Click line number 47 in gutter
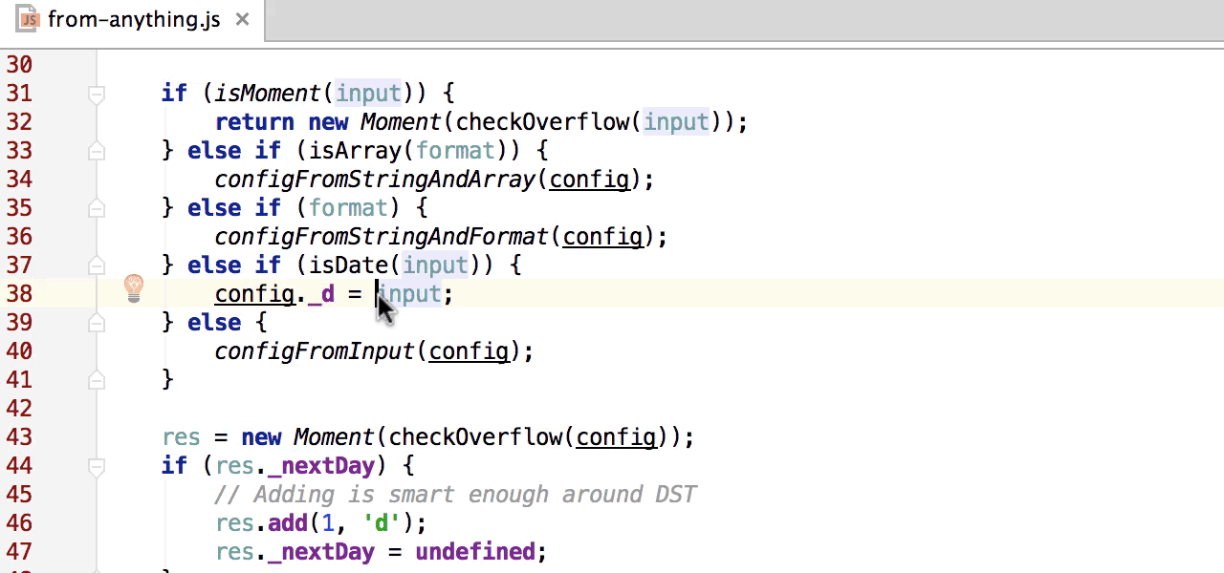 pos(19,552)
